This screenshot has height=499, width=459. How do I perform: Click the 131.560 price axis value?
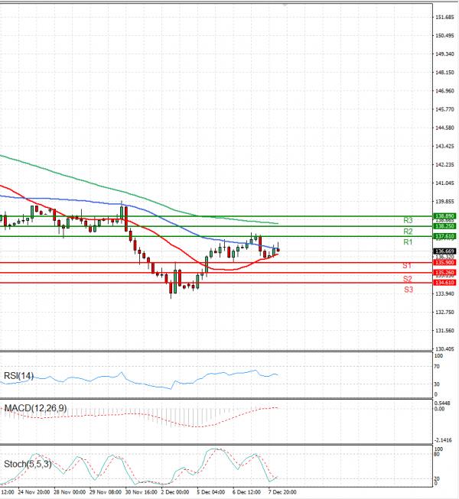point(444,331)
